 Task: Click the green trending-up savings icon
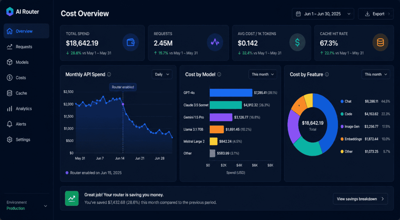72,198
